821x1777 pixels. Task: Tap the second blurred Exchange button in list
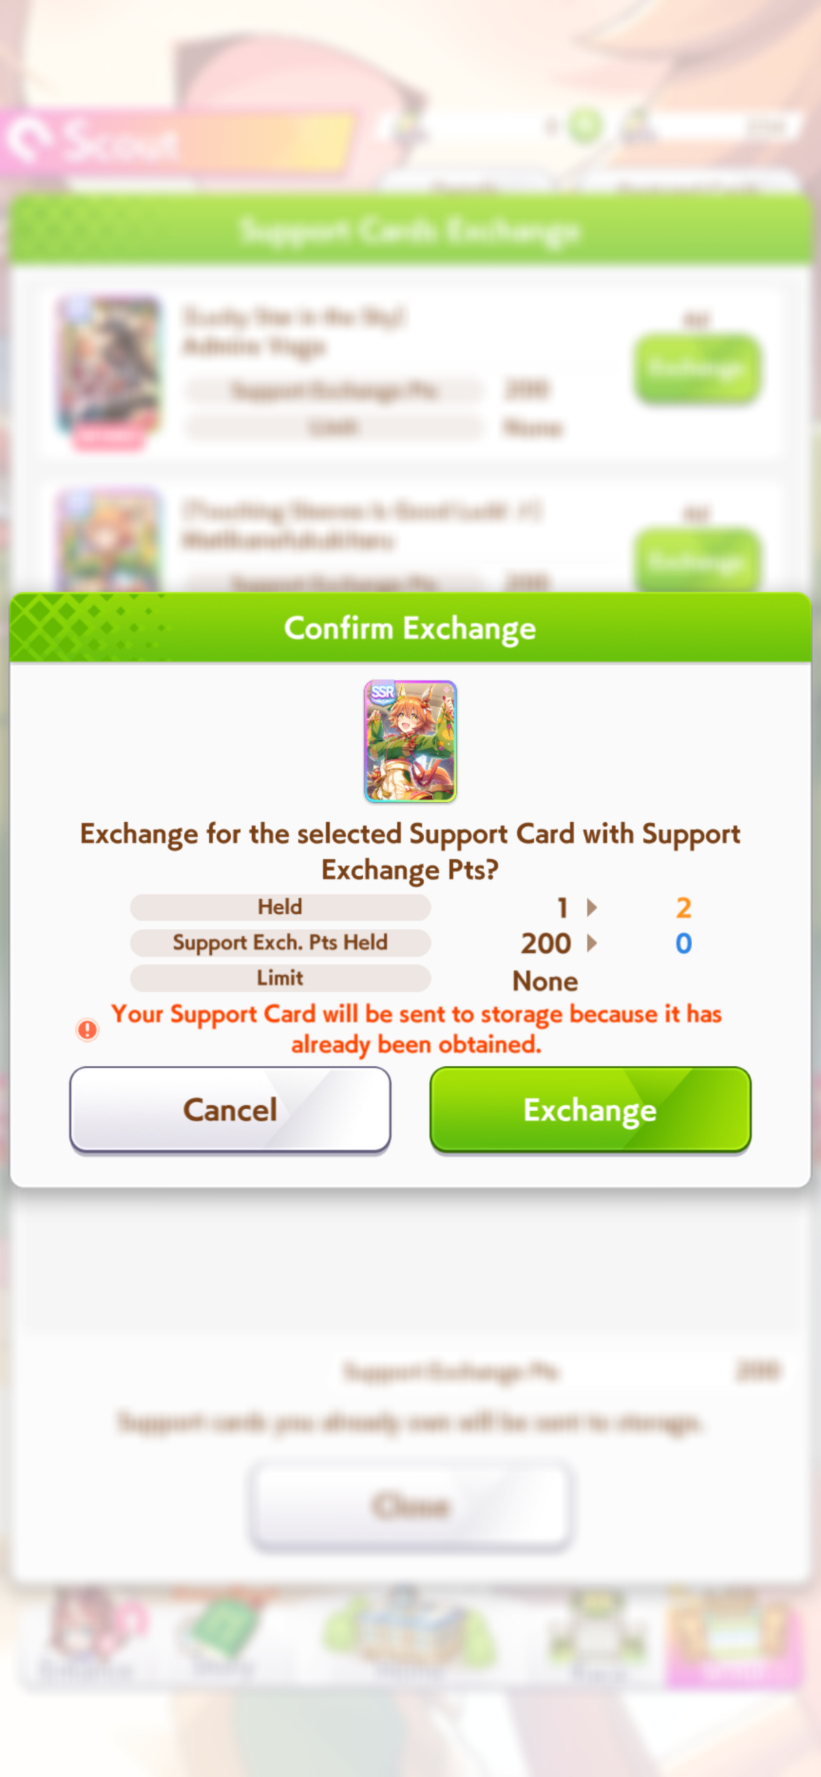coord(697,561)
